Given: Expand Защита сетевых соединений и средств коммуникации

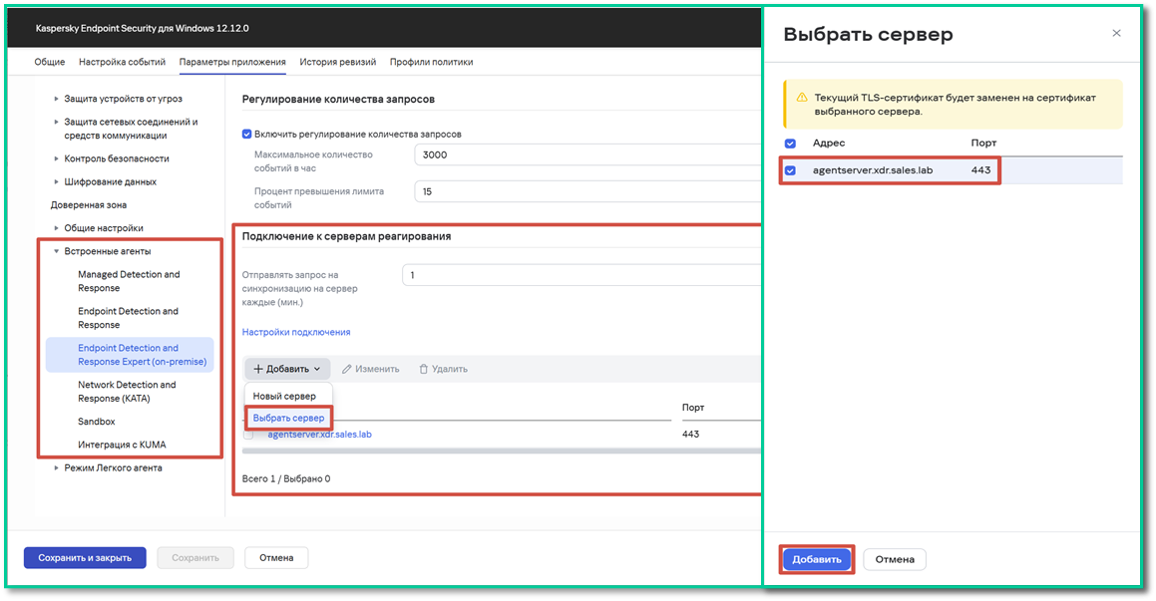Looking at the screenshot, I should [56, 123].
